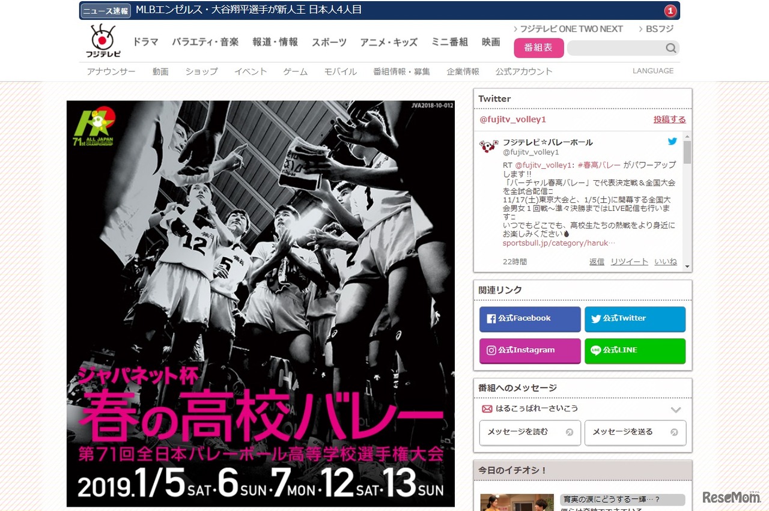Go to 動画 section
The width and height of the screenshot is (769, 511).
(x=160, y=71)
